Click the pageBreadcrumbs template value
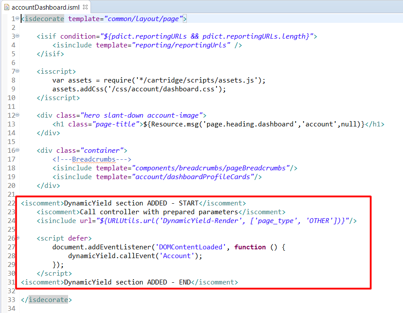Viewport: 403px width, 313px height. [211, 168]
